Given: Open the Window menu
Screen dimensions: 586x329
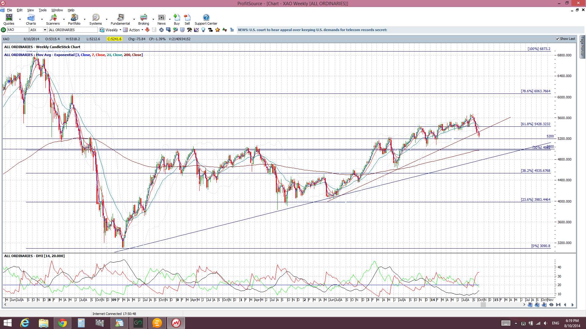Looking at the screenshot, I should [x=57, y=10].
